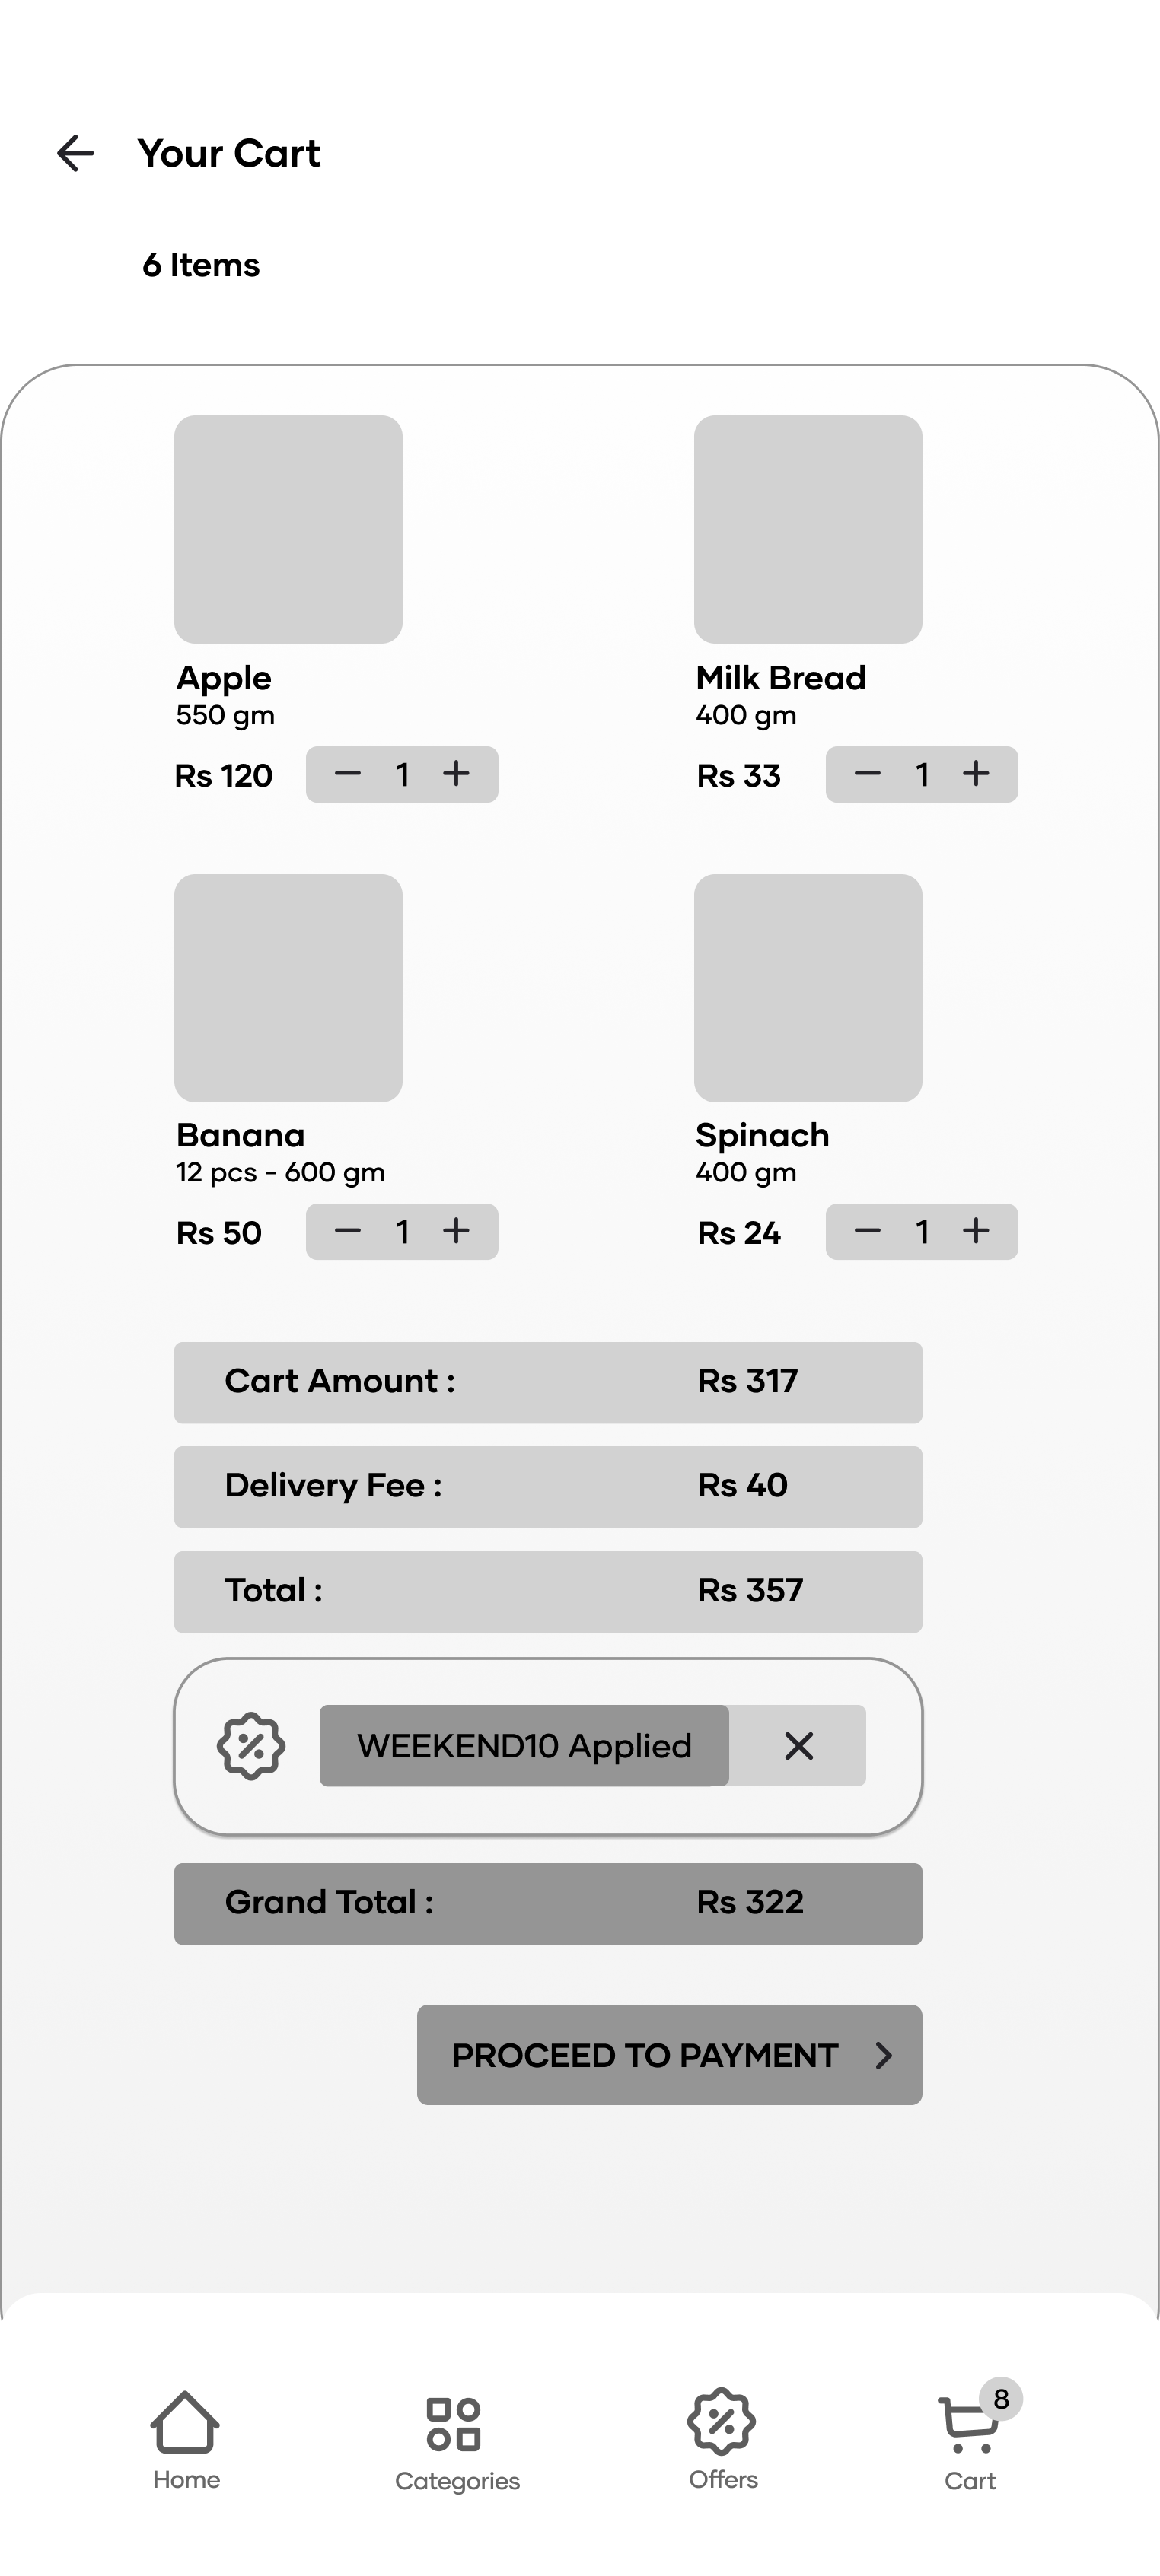Screen dimensions: 1160x2576
Task: Click the WEEKEND10 Applied coupon field
Action: [524, 1746]
